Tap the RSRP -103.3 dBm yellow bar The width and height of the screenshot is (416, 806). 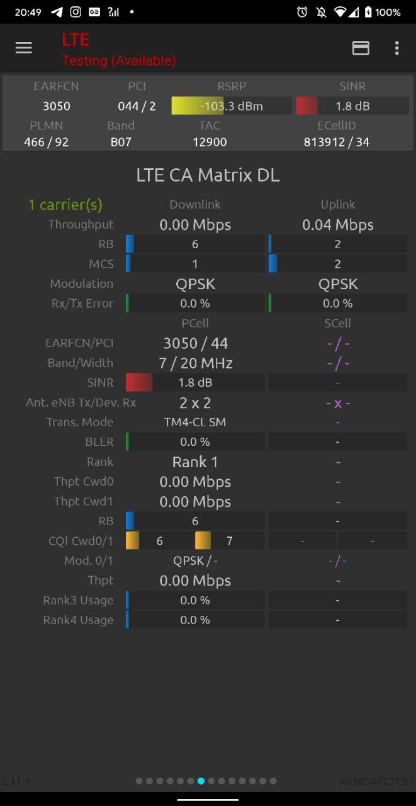[x=232, y=106]
